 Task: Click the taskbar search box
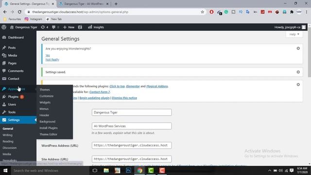tap(50, 171)
